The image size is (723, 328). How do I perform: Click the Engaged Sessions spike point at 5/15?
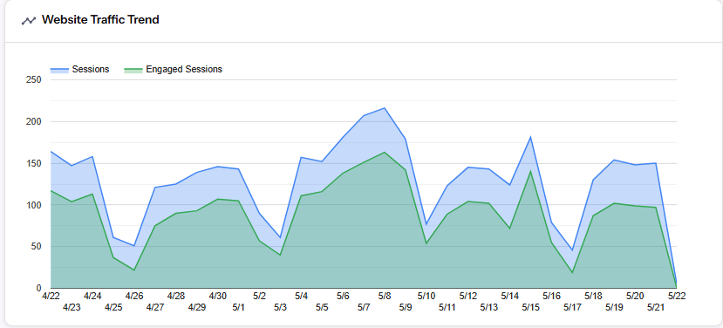531,171
